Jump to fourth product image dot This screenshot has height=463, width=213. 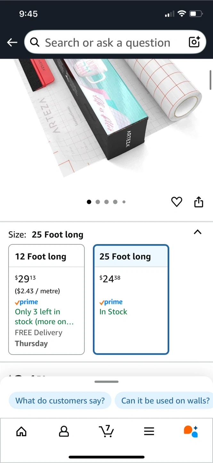tap(115, 202)
